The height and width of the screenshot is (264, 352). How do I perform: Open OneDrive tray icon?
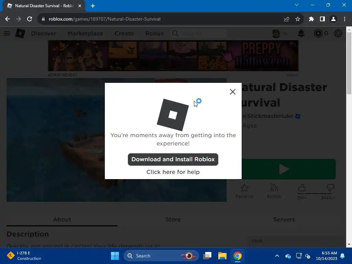[288, 256]
